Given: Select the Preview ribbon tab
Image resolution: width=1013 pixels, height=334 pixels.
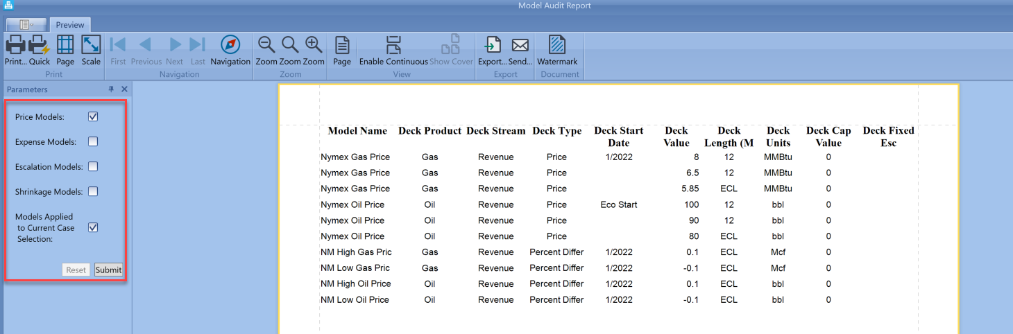Looking at the screenshot, I should pyautogui.click(x=70, y=25).
